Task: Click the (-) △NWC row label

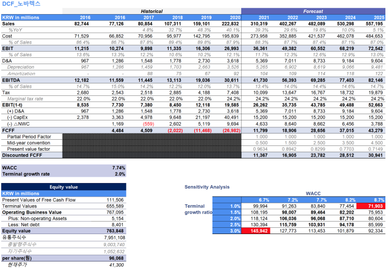Action: pos(18,124)
